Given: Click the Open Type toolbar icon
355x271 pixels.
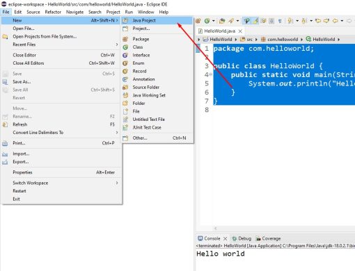Looking at the screenshot, I should [222, 21].
